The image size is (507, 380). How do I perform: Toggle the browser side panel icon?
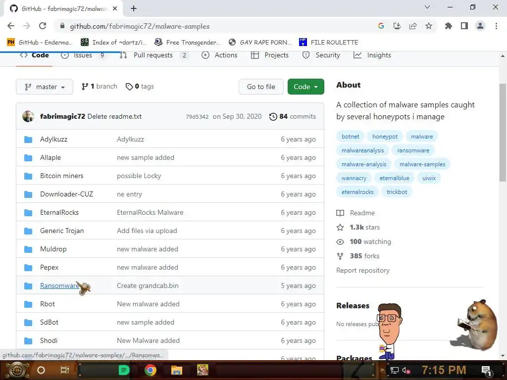(x=464, y=26)
